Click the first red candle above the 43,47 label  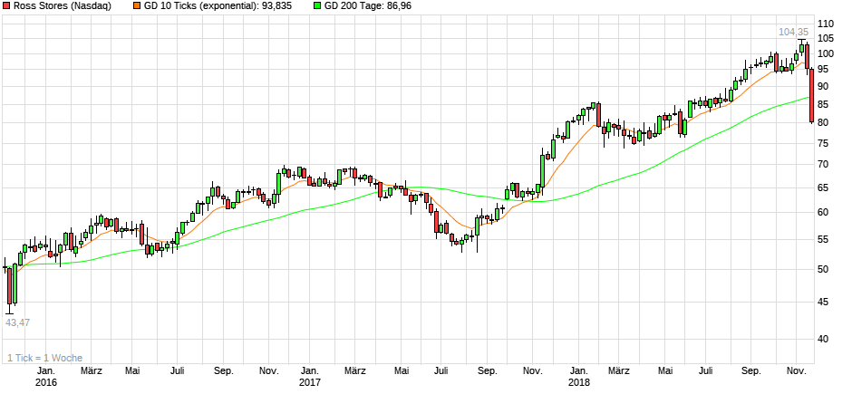click(10, 285)
